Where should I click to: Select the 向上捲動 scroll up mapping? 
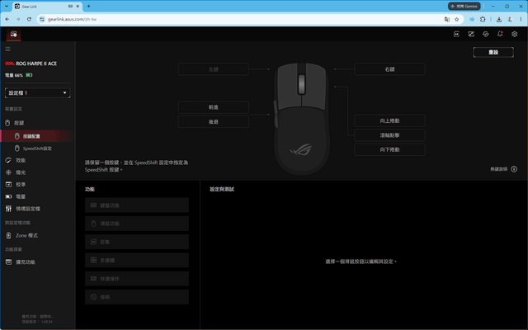(389, 120)
